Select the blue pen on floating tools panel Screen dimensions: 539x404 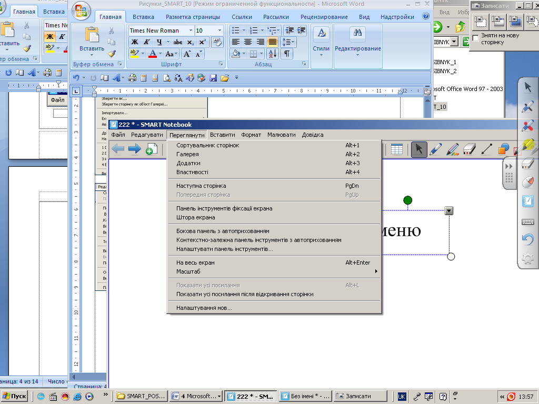(x=527, y=107)
